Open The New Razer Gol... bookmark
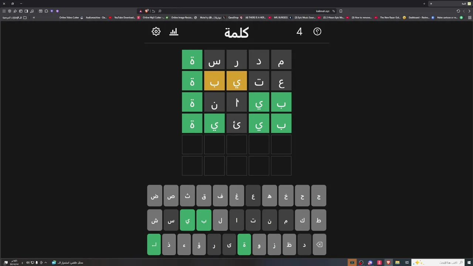 point(392,17)
